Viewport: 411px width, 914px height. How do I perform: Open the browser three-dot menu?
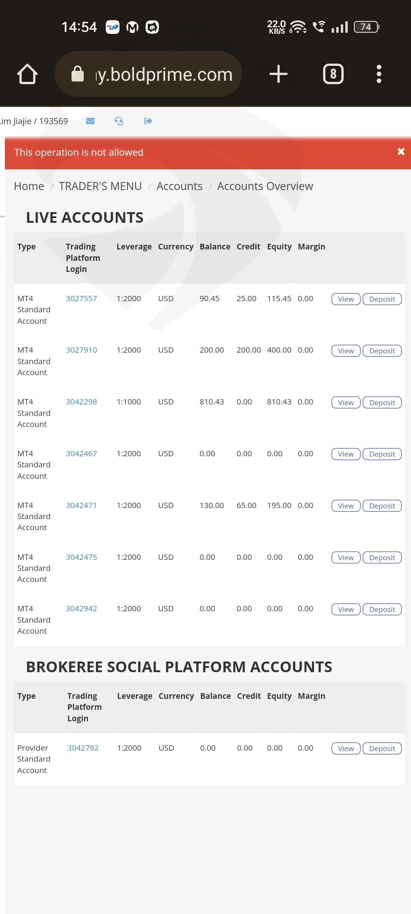379,74
